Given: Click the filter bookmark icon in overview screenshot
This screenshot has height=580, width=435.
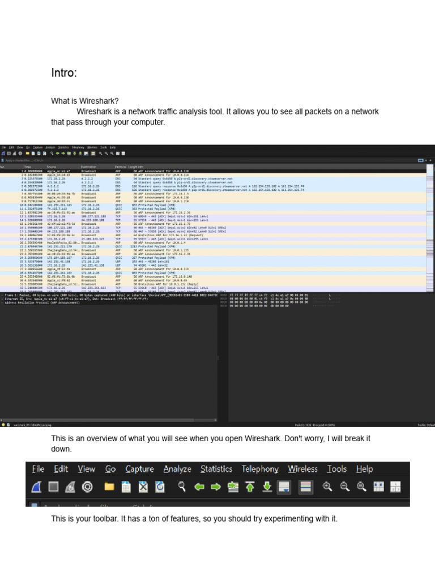Looking at the screenshot, I should click(3, 160).
